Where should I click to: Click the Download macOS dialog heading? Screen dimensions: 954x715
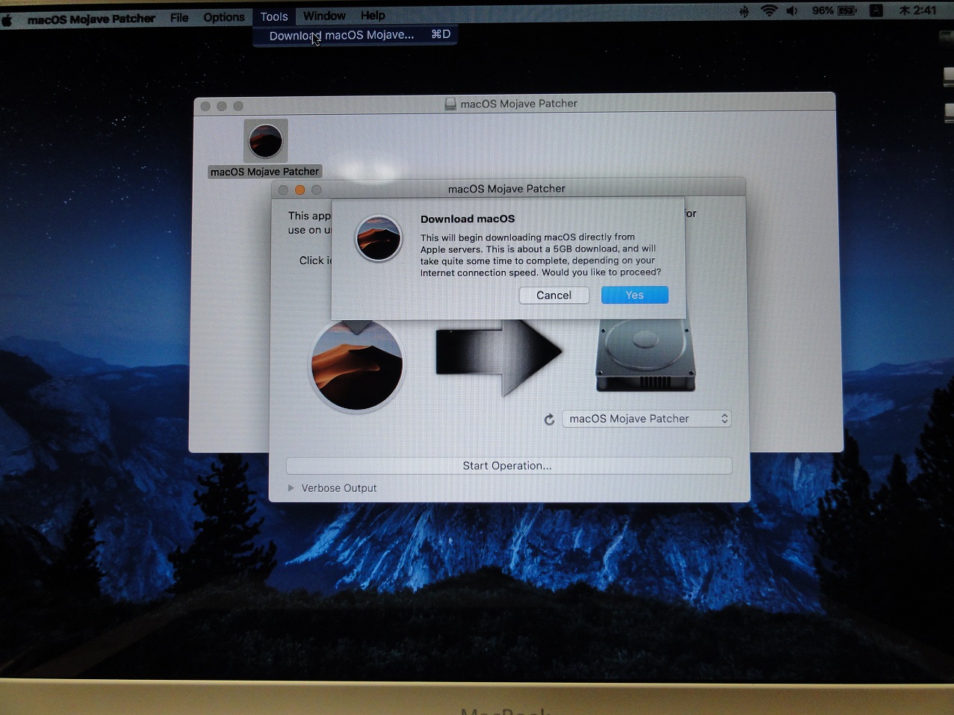[x=468, y=219]
